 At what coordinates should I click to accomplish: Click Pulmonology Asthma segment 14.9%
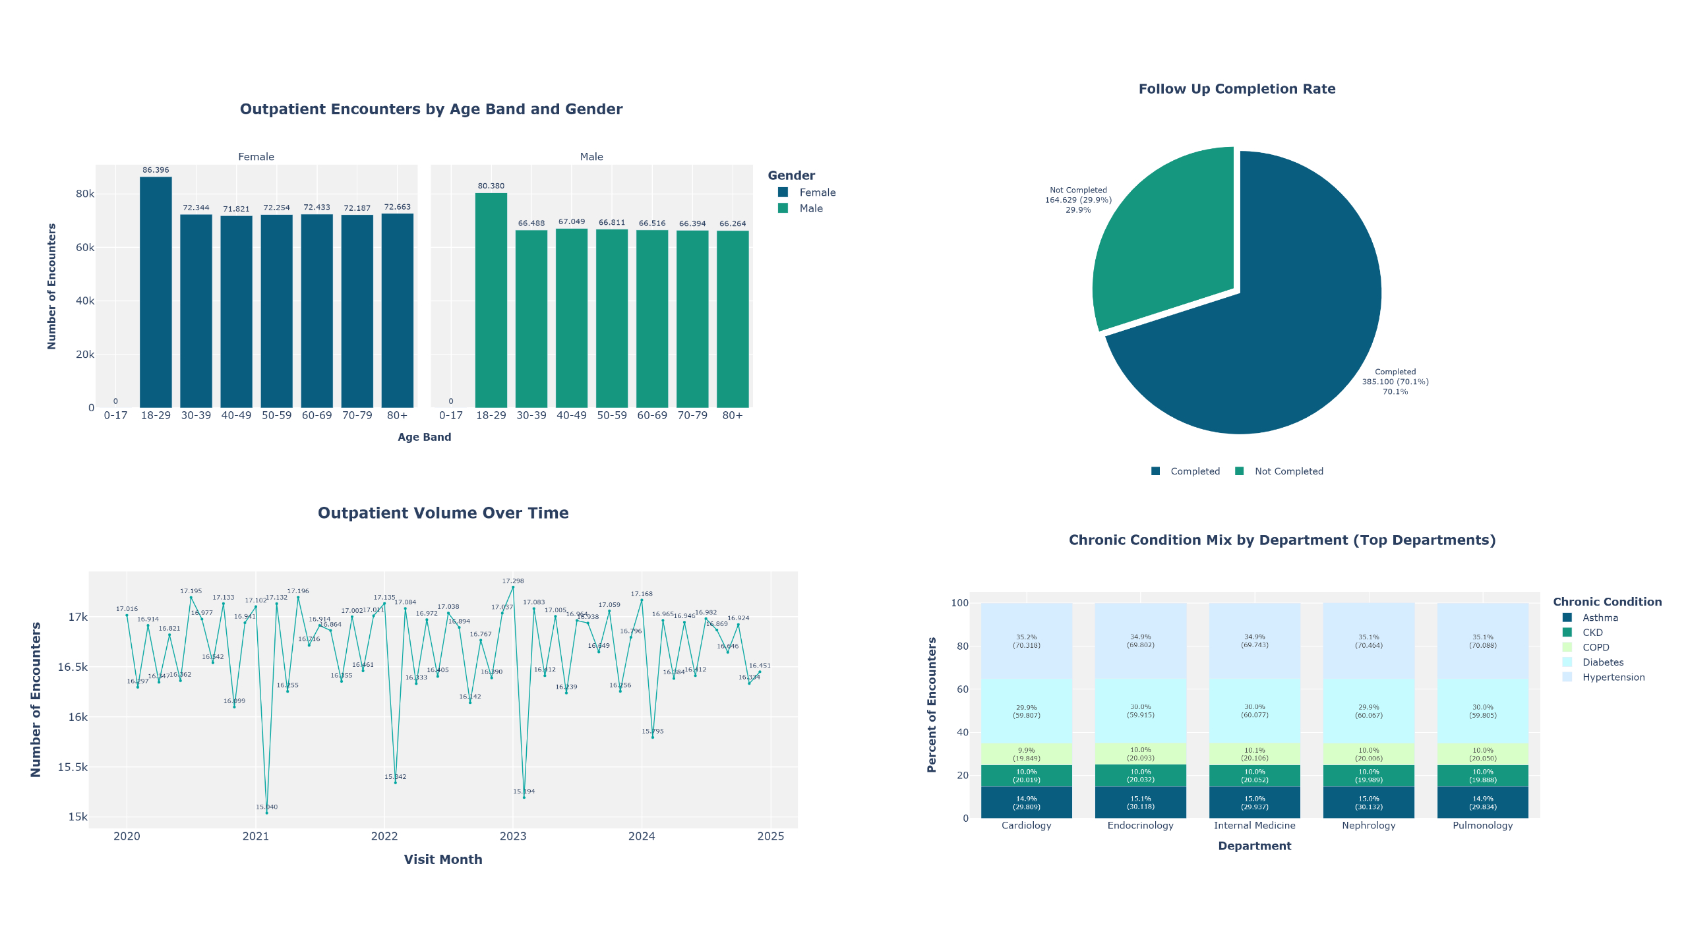[1482, 802]
